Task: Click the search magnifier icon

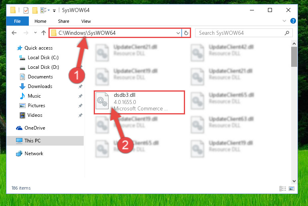Action: 287,33
